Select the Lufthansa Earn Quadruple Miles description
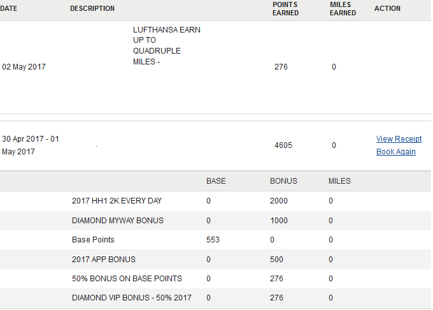The image size is (433, 310). tap(167, 46)
